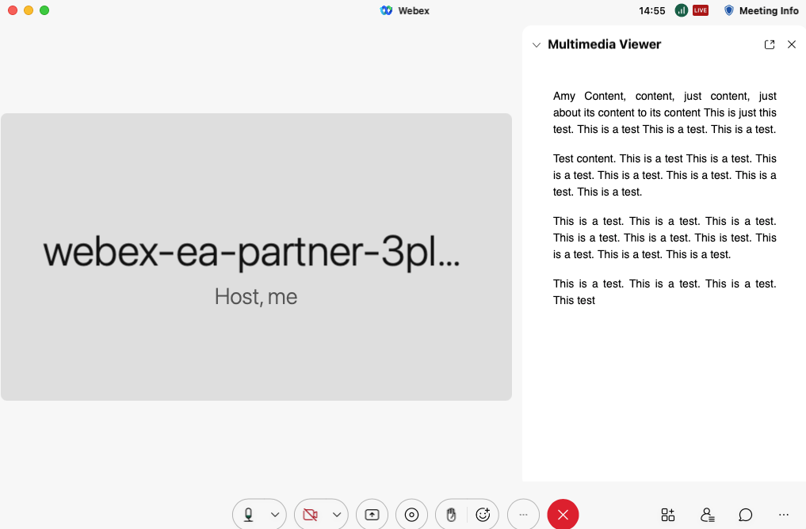806x529 pixels.
Task: Click Meeting Info
Action: [x=762, y=10]
